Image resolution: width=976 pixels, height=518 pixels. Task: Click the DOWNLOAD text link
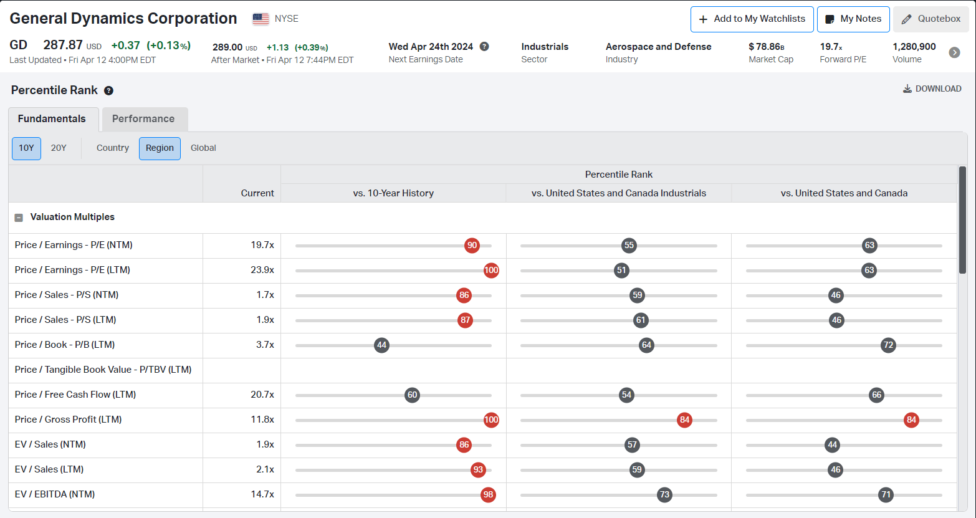[x=938, y=89]
